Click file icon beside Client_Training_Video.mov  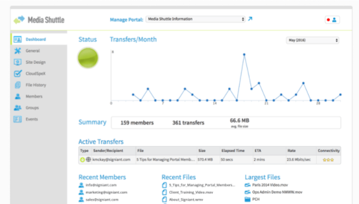point(164,193)
